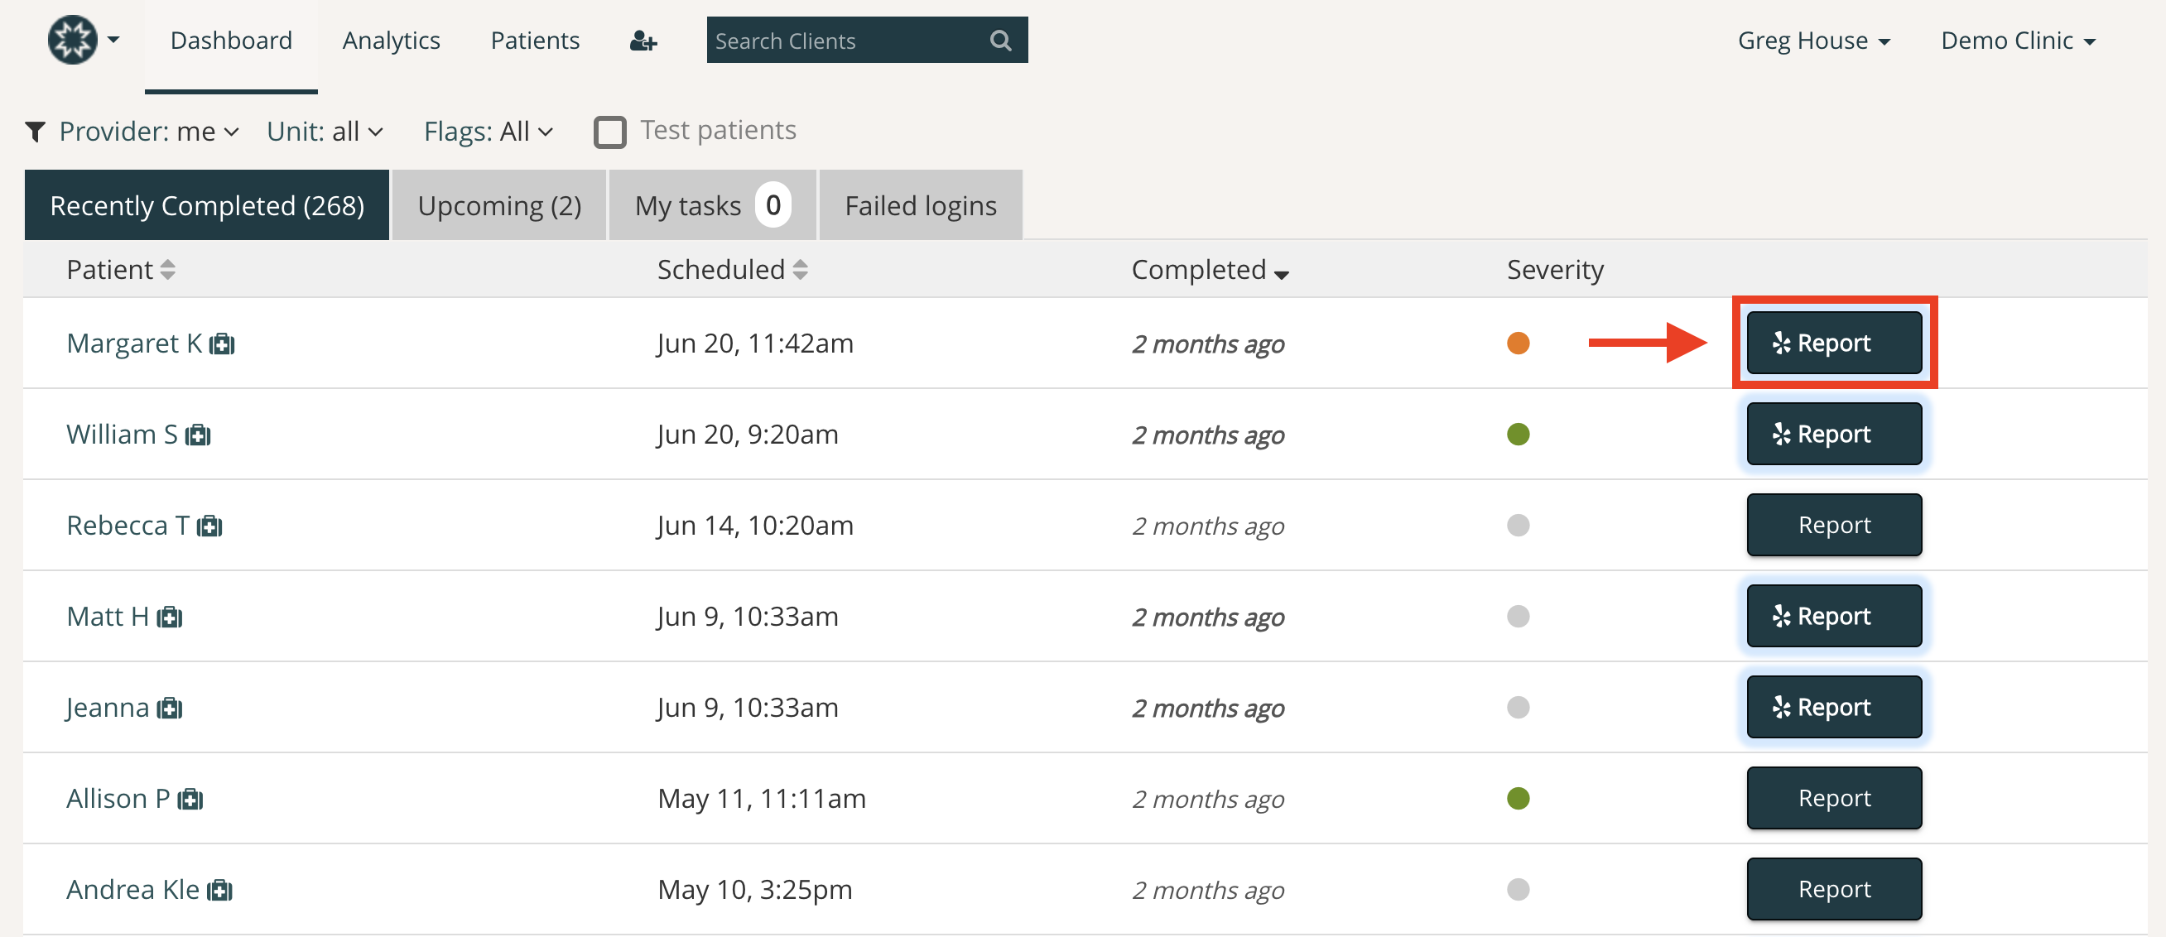Expand the logo dropdown caret
2166x937 pixels.
113,40
